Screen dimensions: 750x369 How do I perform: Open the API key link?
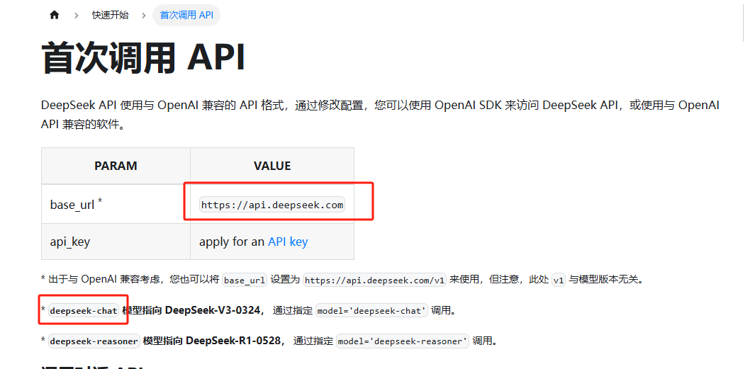click(x=288, y=242)
